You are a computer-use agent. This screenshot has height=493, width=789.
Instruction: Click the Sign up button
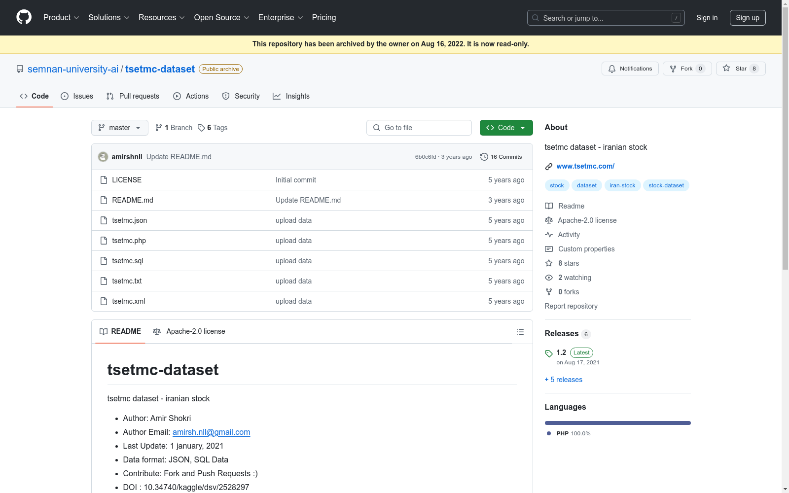coord(748,18)
